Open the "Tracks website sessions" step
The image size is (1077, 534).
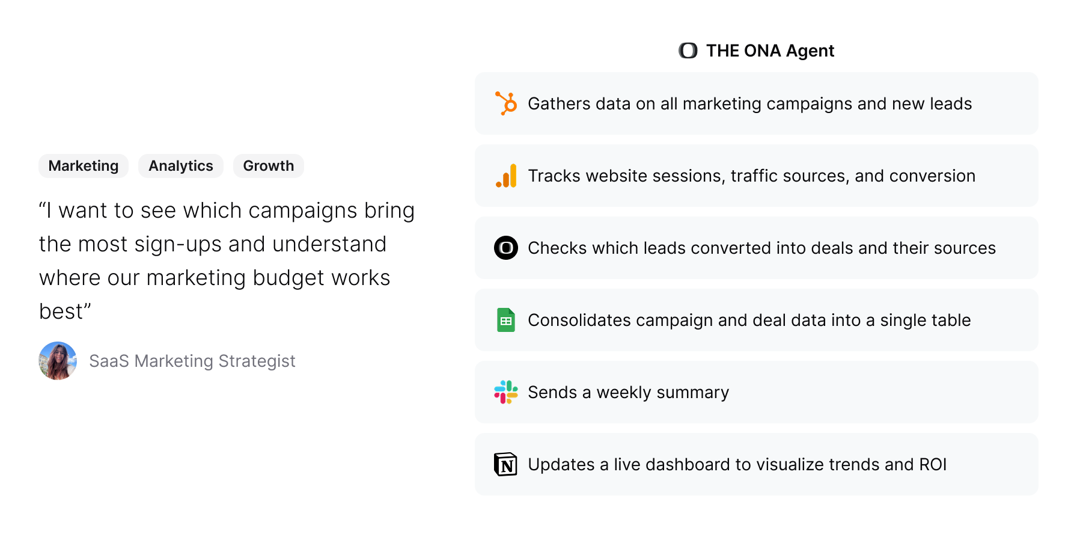pos(751,176)
